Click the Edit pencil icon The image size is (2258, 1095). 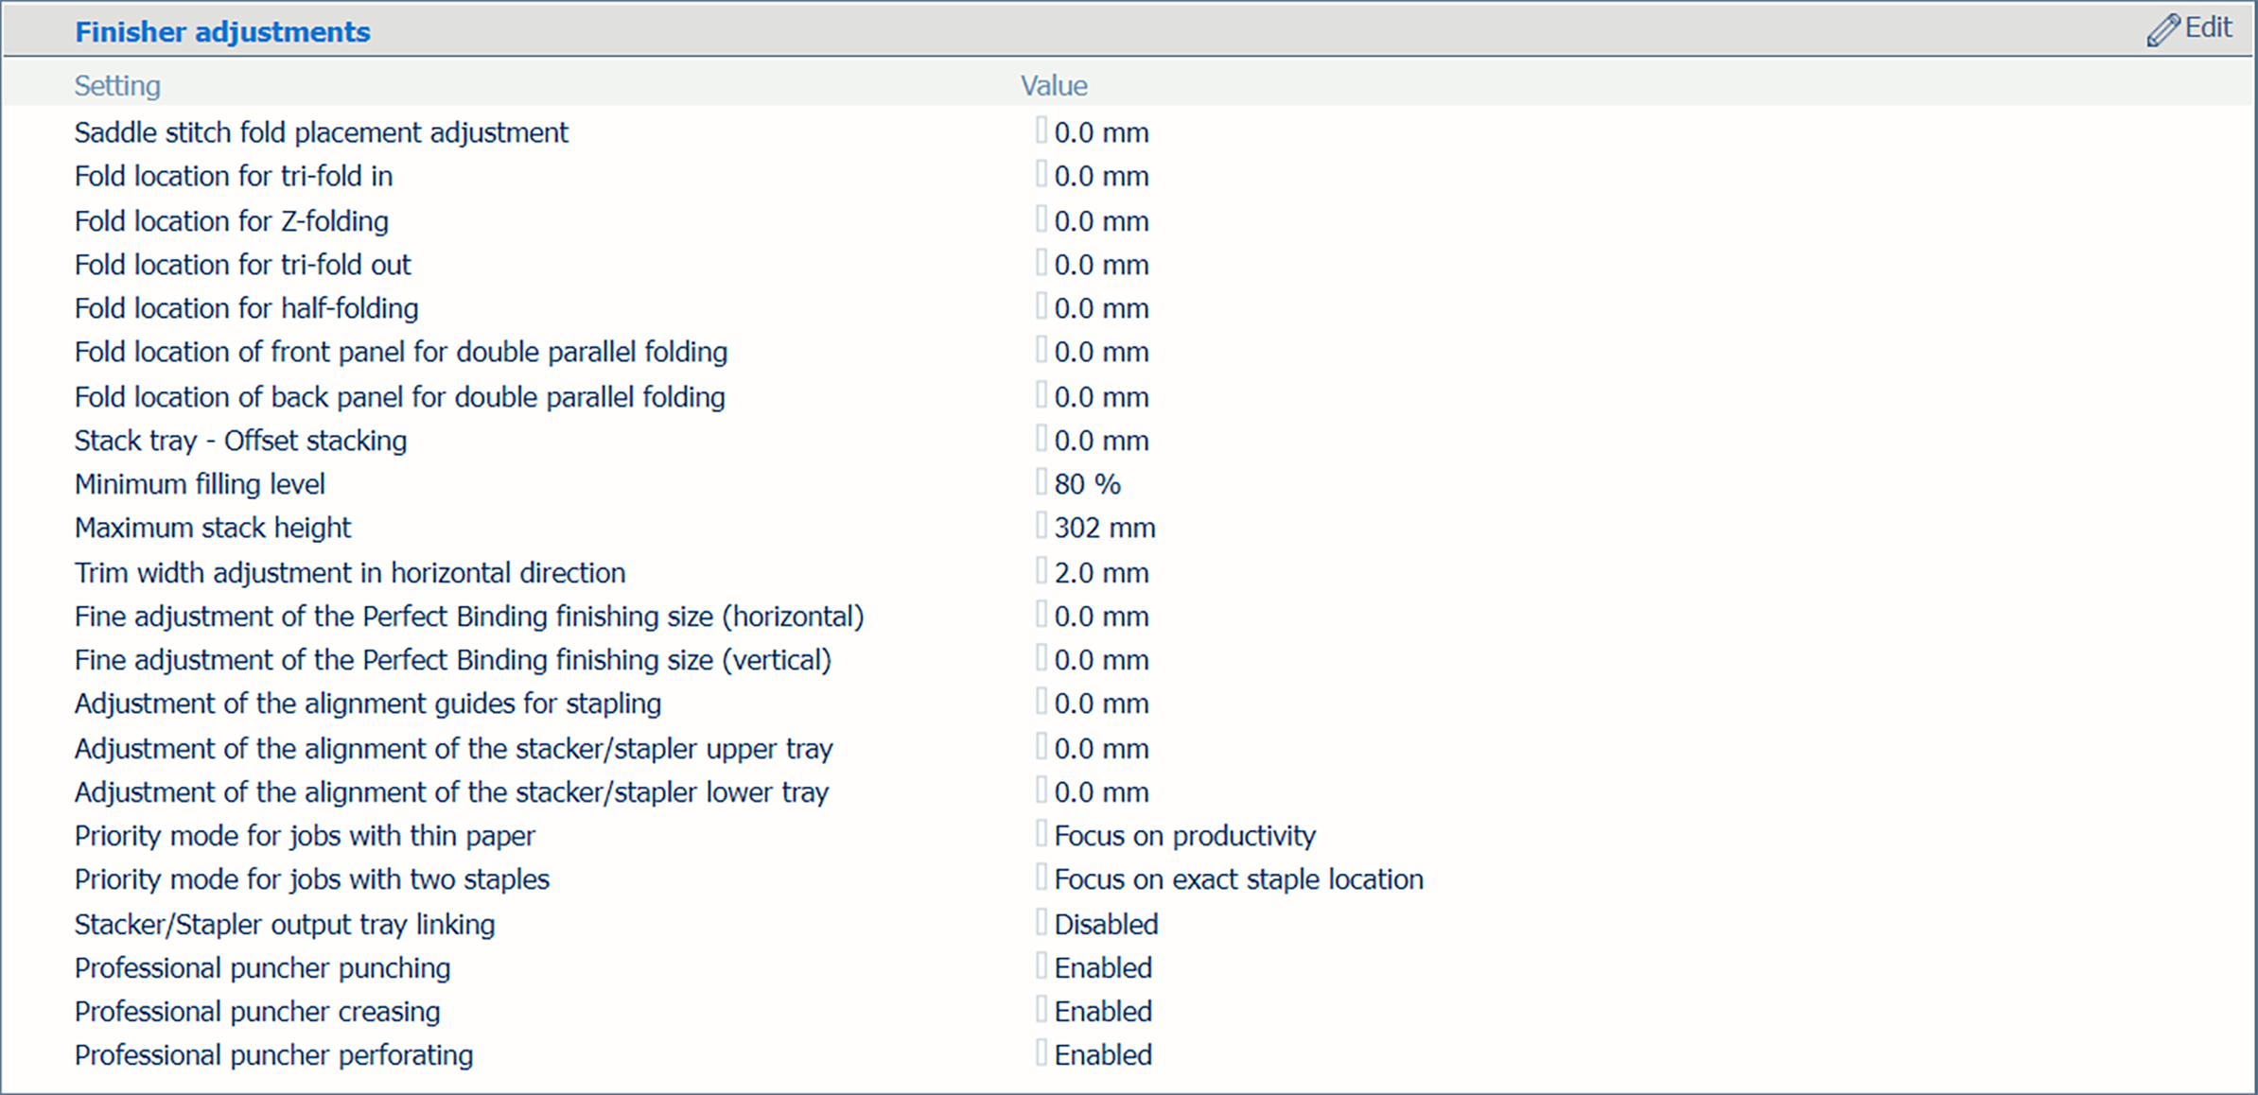point(2162,30)
